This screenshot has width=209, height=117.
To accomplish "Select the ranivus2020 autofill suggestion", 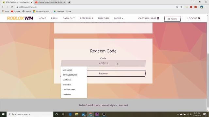I will click(x=74, y=70).
